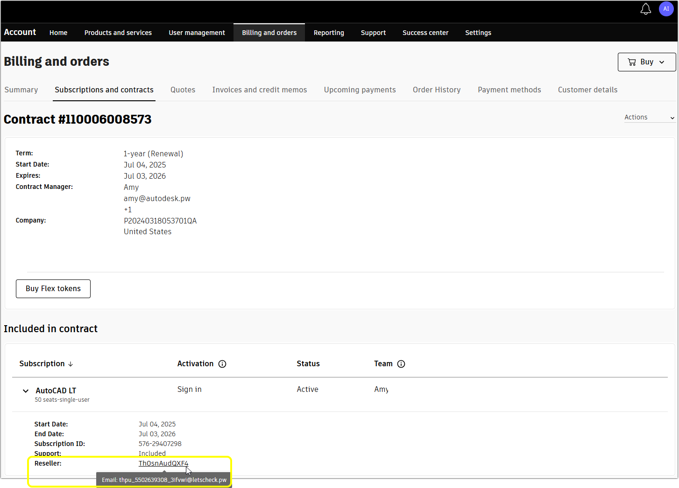
Task: Switch to the Quotes tab
Action: point(183,90)
